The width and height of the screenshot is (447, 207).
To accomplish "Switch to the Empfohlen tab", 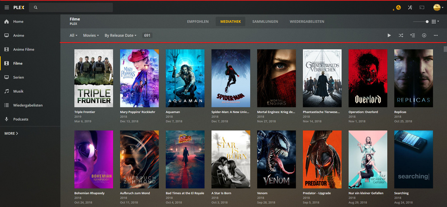I will point(198,21).
